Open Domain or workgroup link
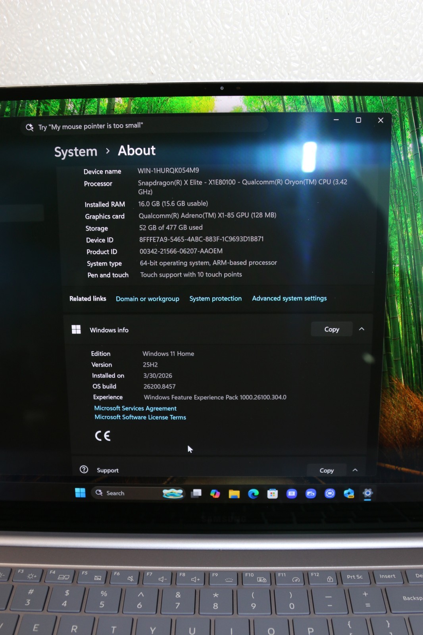Viewport: 423px width, 635px height. pos(148,299)
